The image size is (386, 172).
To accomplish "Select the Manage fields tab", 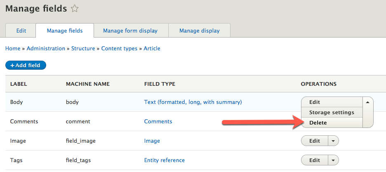I will 65,31.
